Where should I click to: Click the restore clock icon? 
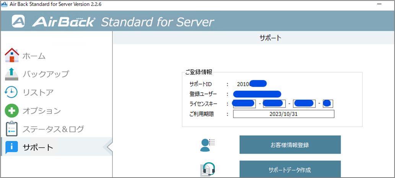11,92
